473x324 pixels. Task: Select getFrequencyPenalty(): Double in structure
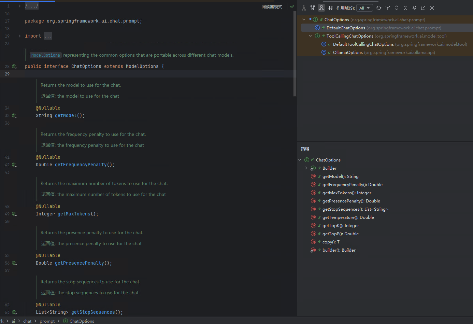point(352,184)
